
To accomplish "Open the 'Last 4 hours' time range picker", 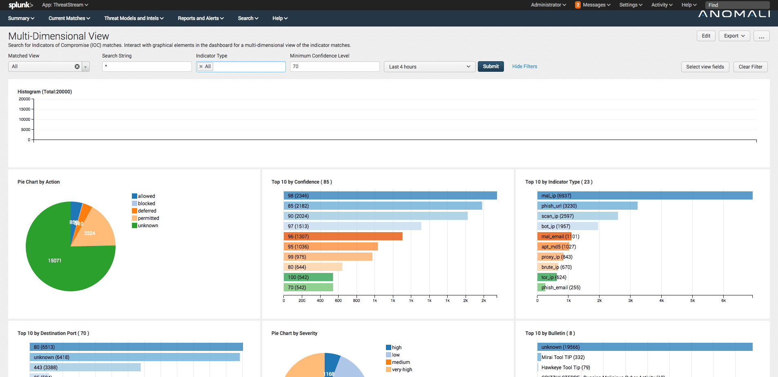I will 429,67.
